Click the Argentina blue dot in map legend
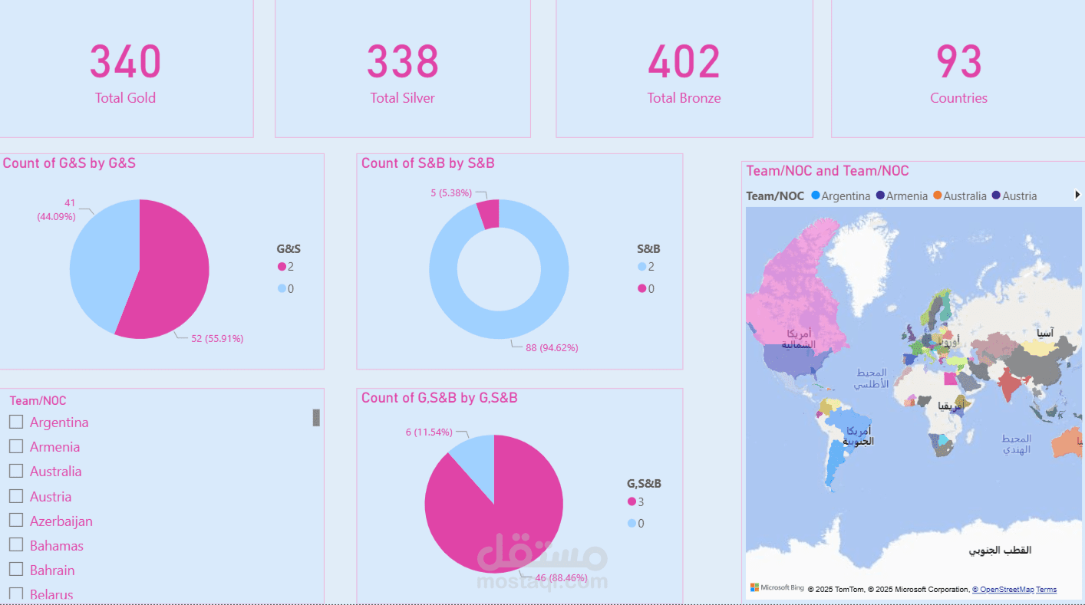Screen dimensions: 1085x605 click(816, 196)
